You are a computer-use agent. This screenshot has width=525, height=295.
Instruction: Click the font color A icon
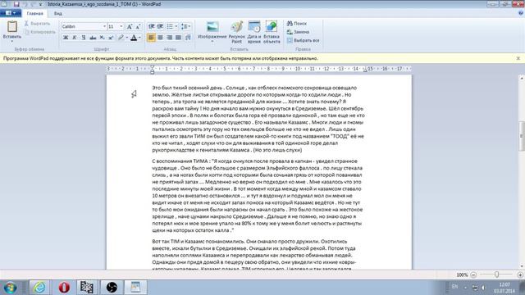pos(134,38)
